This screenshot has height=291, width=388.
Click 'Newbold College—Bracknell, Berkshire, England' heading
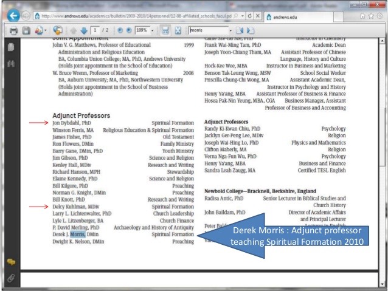point(260,191)
